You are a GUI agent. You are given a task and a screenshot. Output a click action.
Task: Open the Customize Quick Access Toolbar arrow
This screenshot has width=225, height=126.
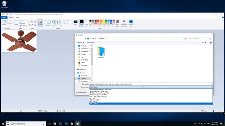tap(14, 14)
